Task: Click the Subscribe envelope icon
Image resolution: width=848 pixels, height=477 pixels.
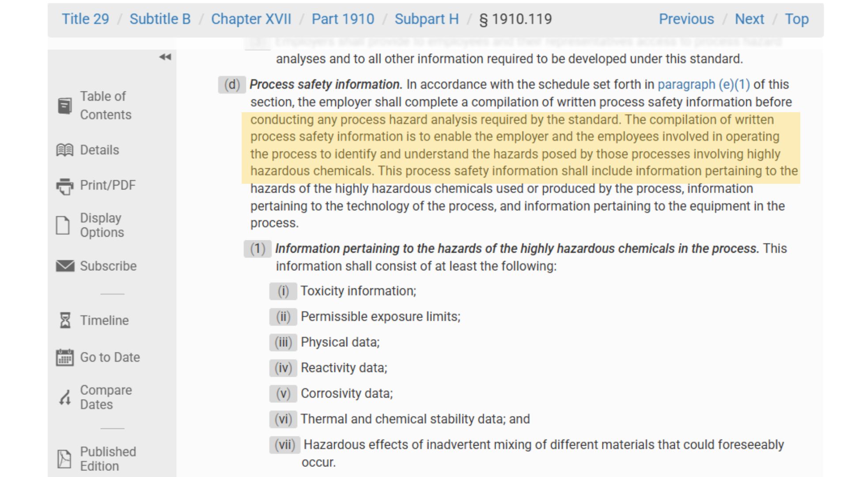Action: click(65, 266)
